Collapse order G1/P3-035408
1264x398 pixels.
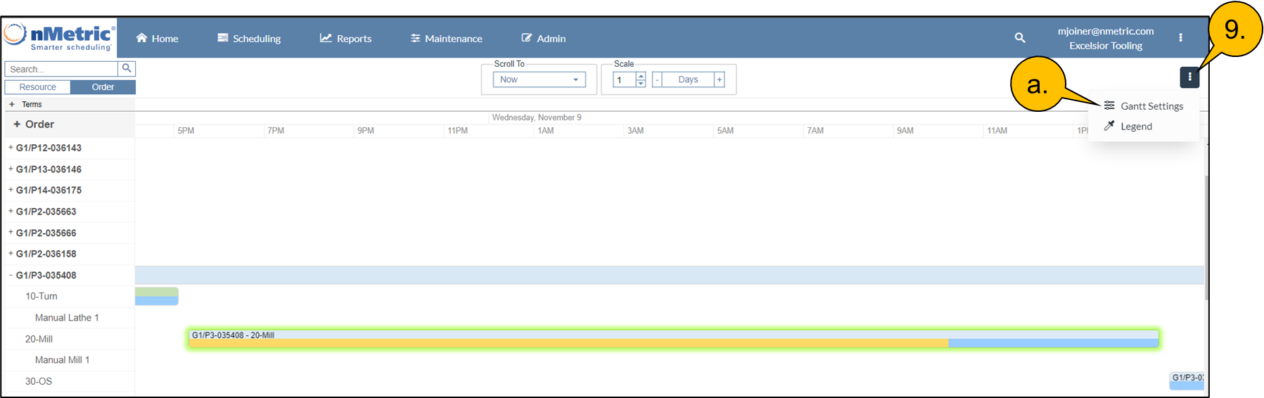click(x=11, y=275)
